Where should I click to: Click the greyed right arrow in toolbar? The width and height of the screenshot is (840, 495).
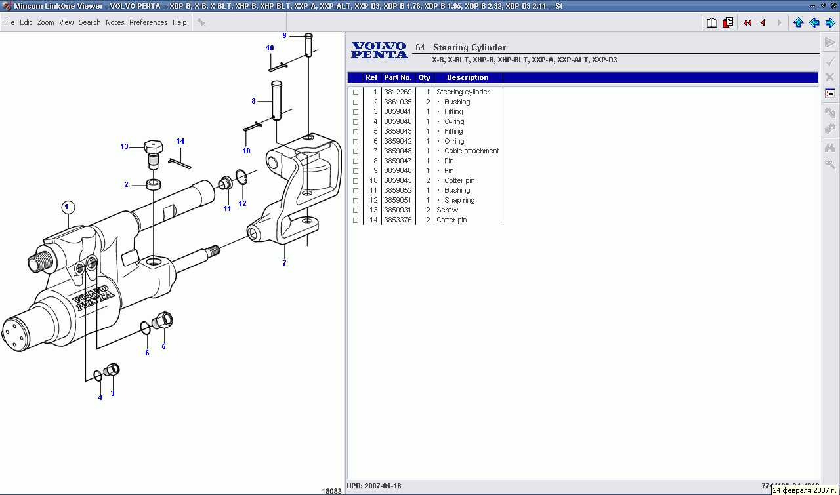point(779,22)
